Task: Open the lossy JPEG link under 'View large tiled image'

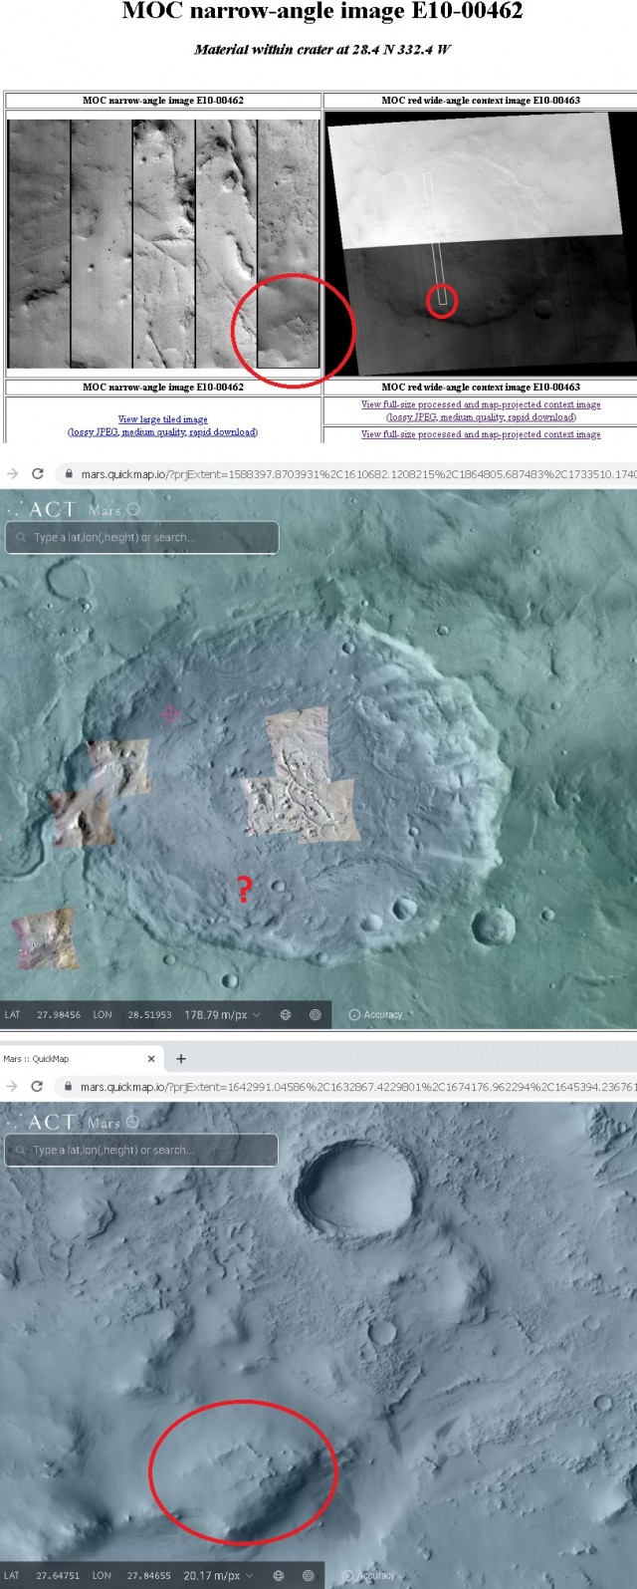Action: 162,432
